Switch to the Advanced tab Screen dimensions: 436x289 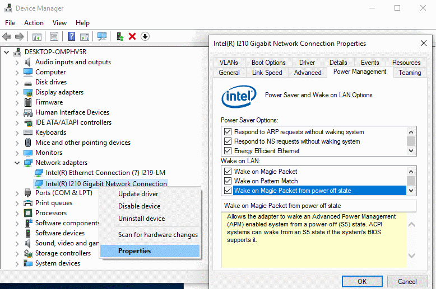[308, 72]
